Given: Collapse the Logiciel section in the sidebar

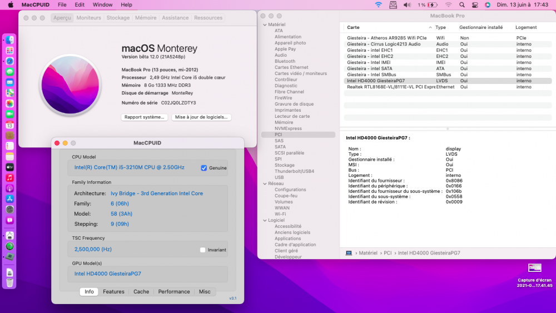Looking at the screenshot, I should (265, 221).
